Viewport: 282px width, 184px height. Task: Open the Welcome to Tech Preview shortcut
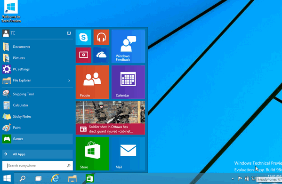11,11
